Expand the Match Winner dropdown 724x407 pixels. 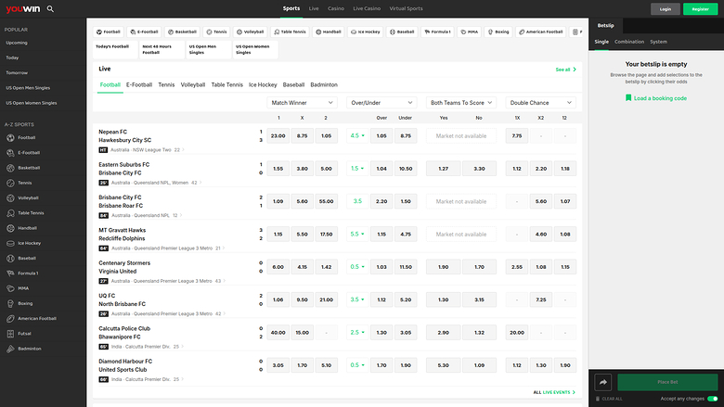pos(302,103)
